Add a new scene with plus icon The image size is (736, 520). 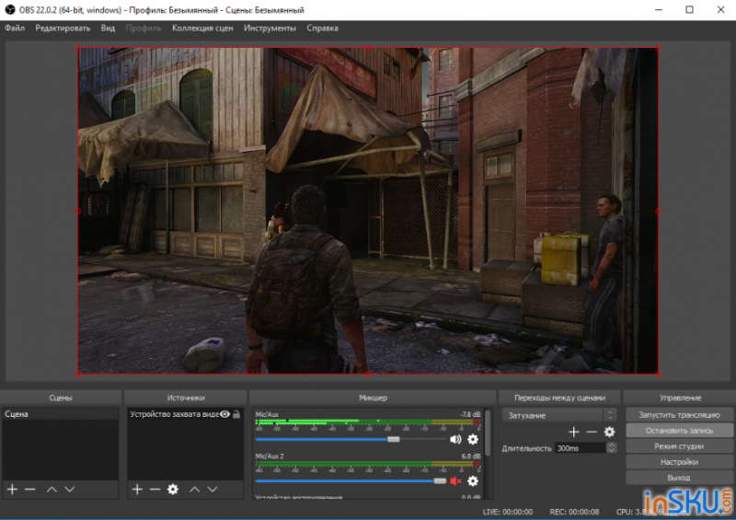(x=12, y=490)
